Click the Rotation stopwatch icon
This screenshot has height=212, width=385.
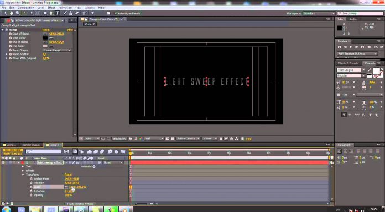[x=31, y=191]
